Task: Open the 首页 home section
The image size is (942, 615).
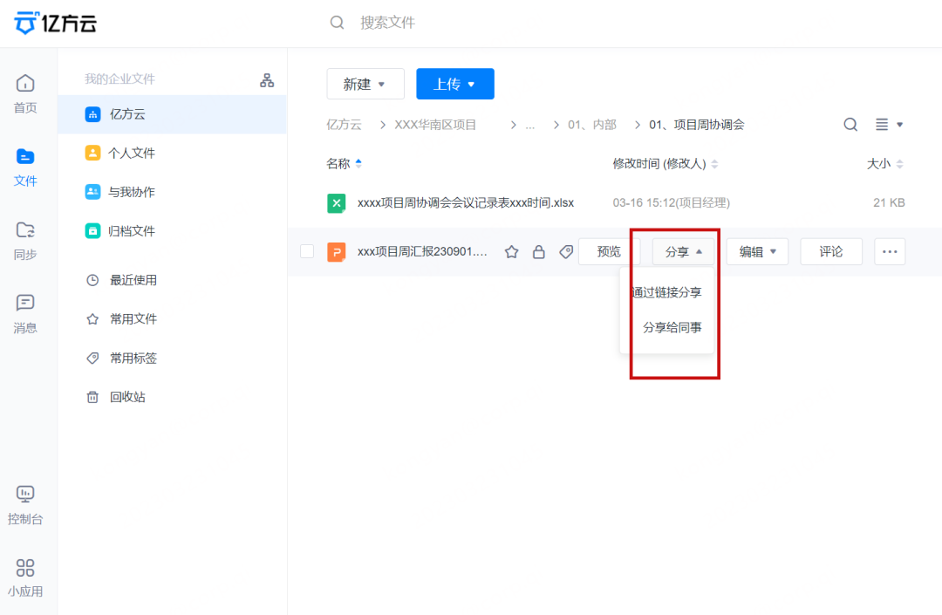Action: coord(25,94)
